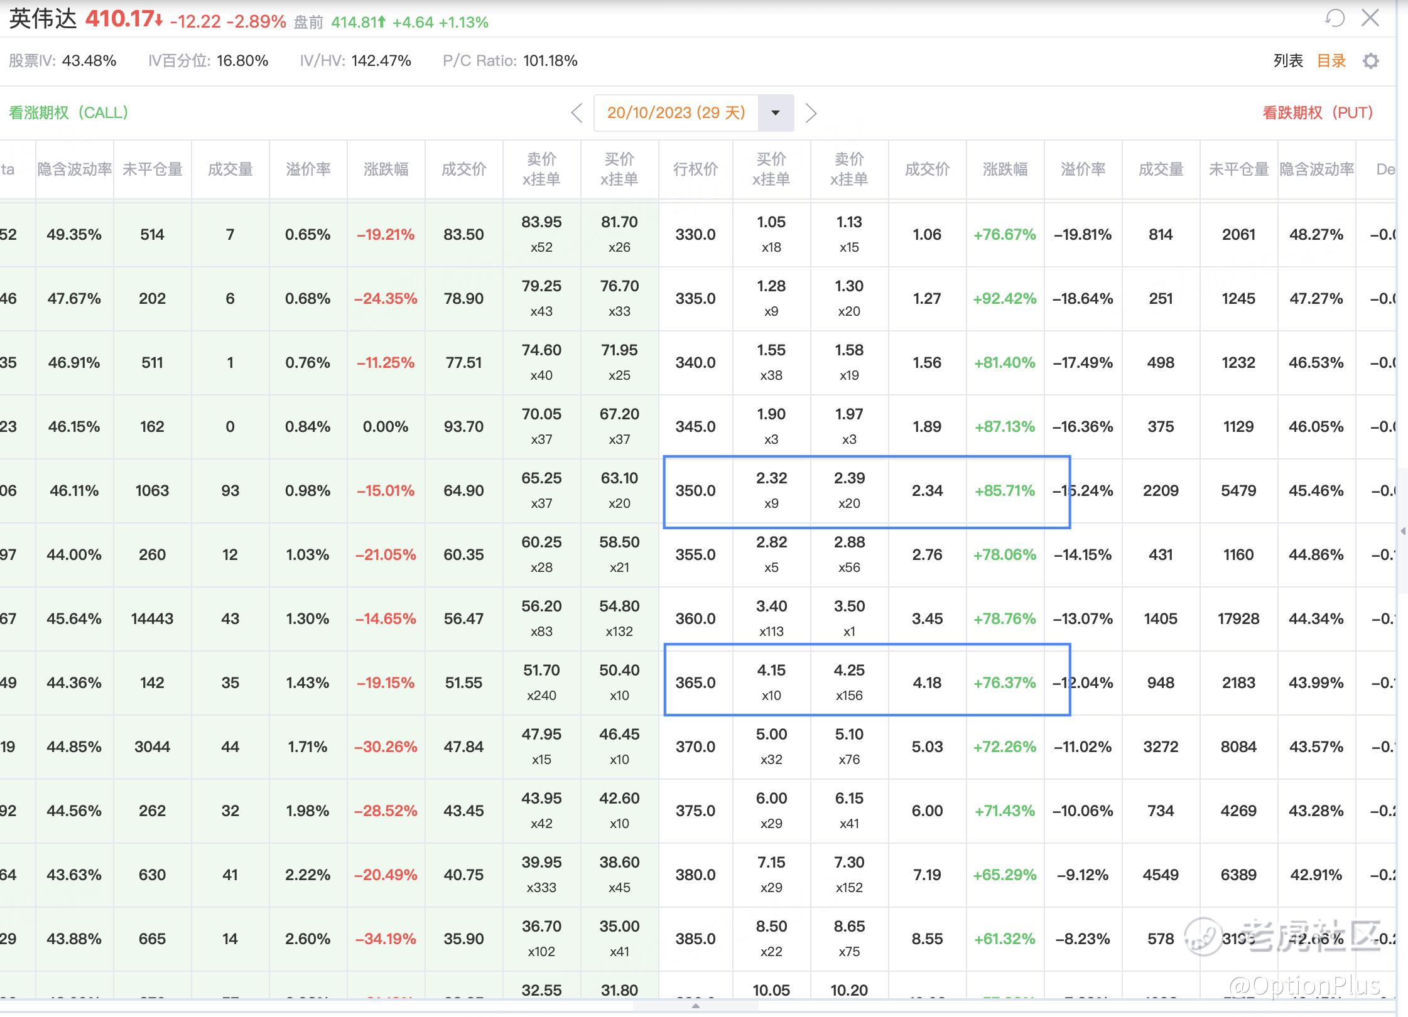Close the option chain panel
Screen dimensions: 1408x1017
click(1370, 18)
